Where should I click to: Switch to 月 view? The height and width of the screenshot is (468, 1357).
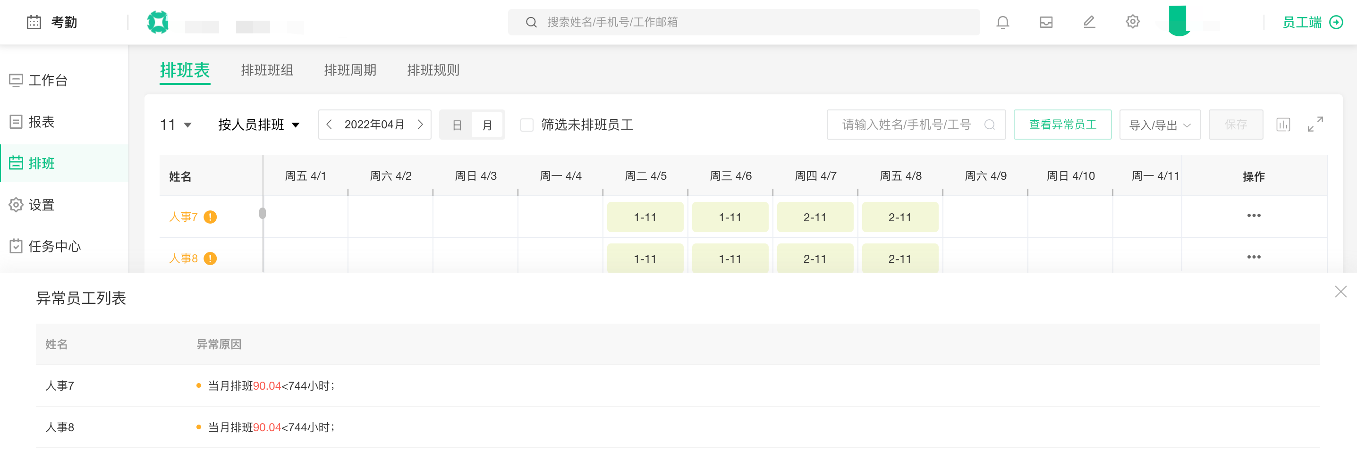[x=487, y=125]
